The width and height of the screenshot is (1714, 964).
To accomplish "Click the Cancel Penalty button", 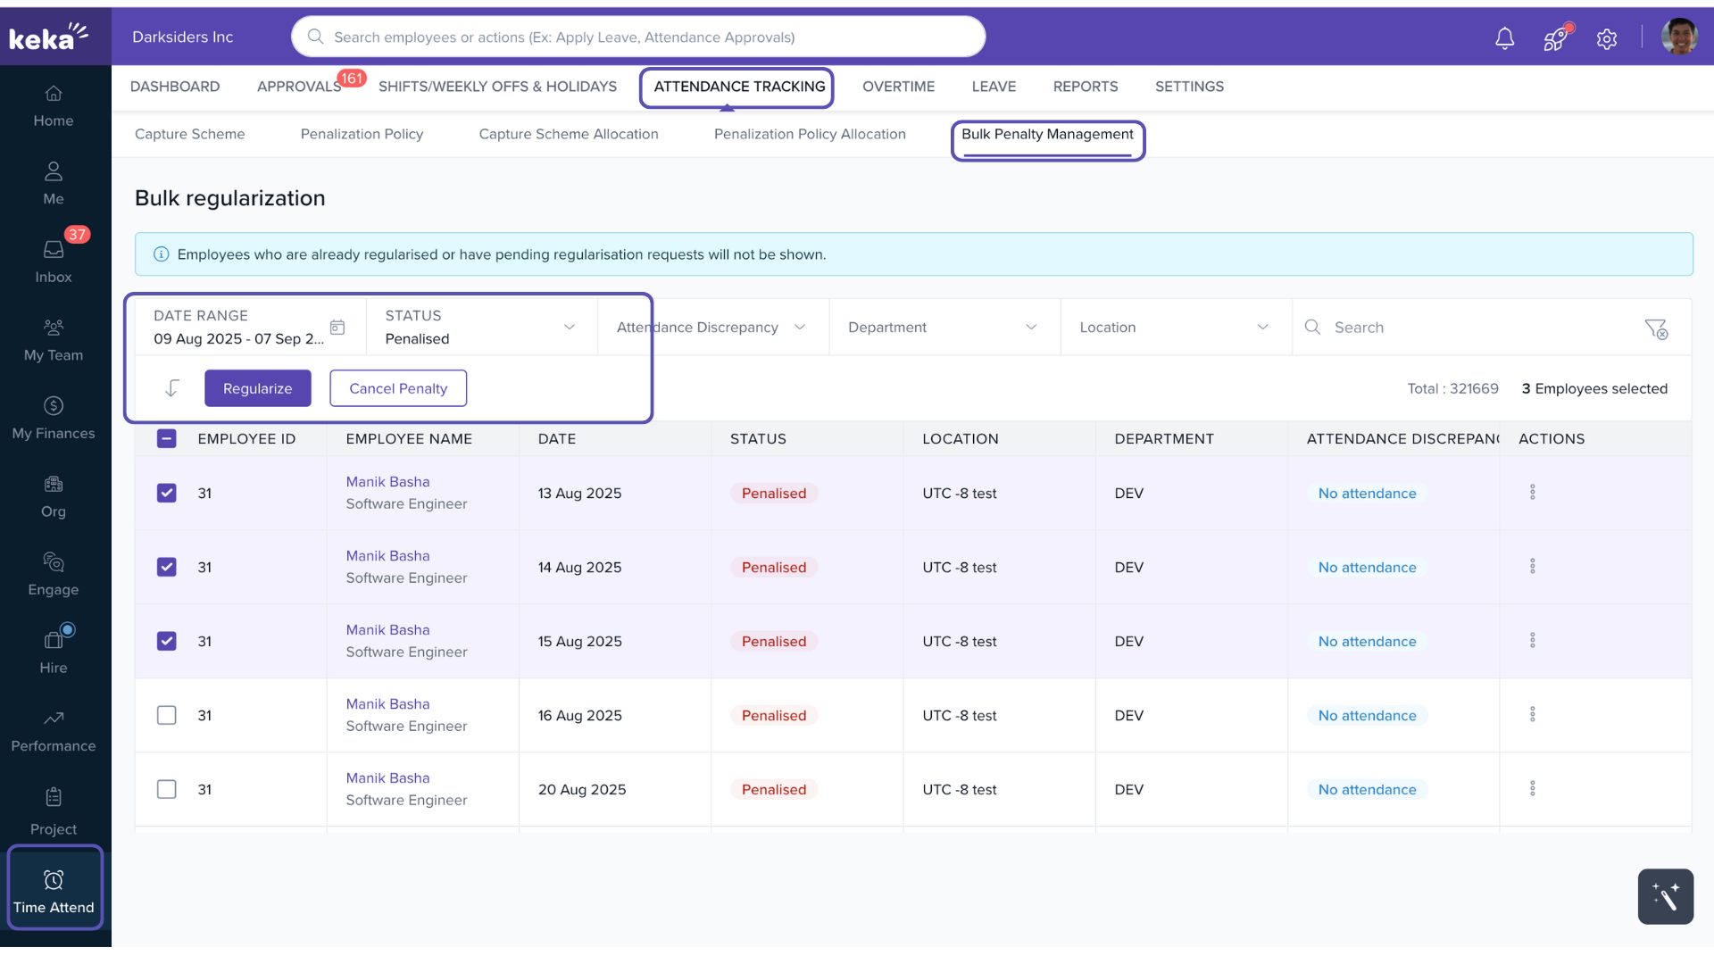I will point(398,388).
